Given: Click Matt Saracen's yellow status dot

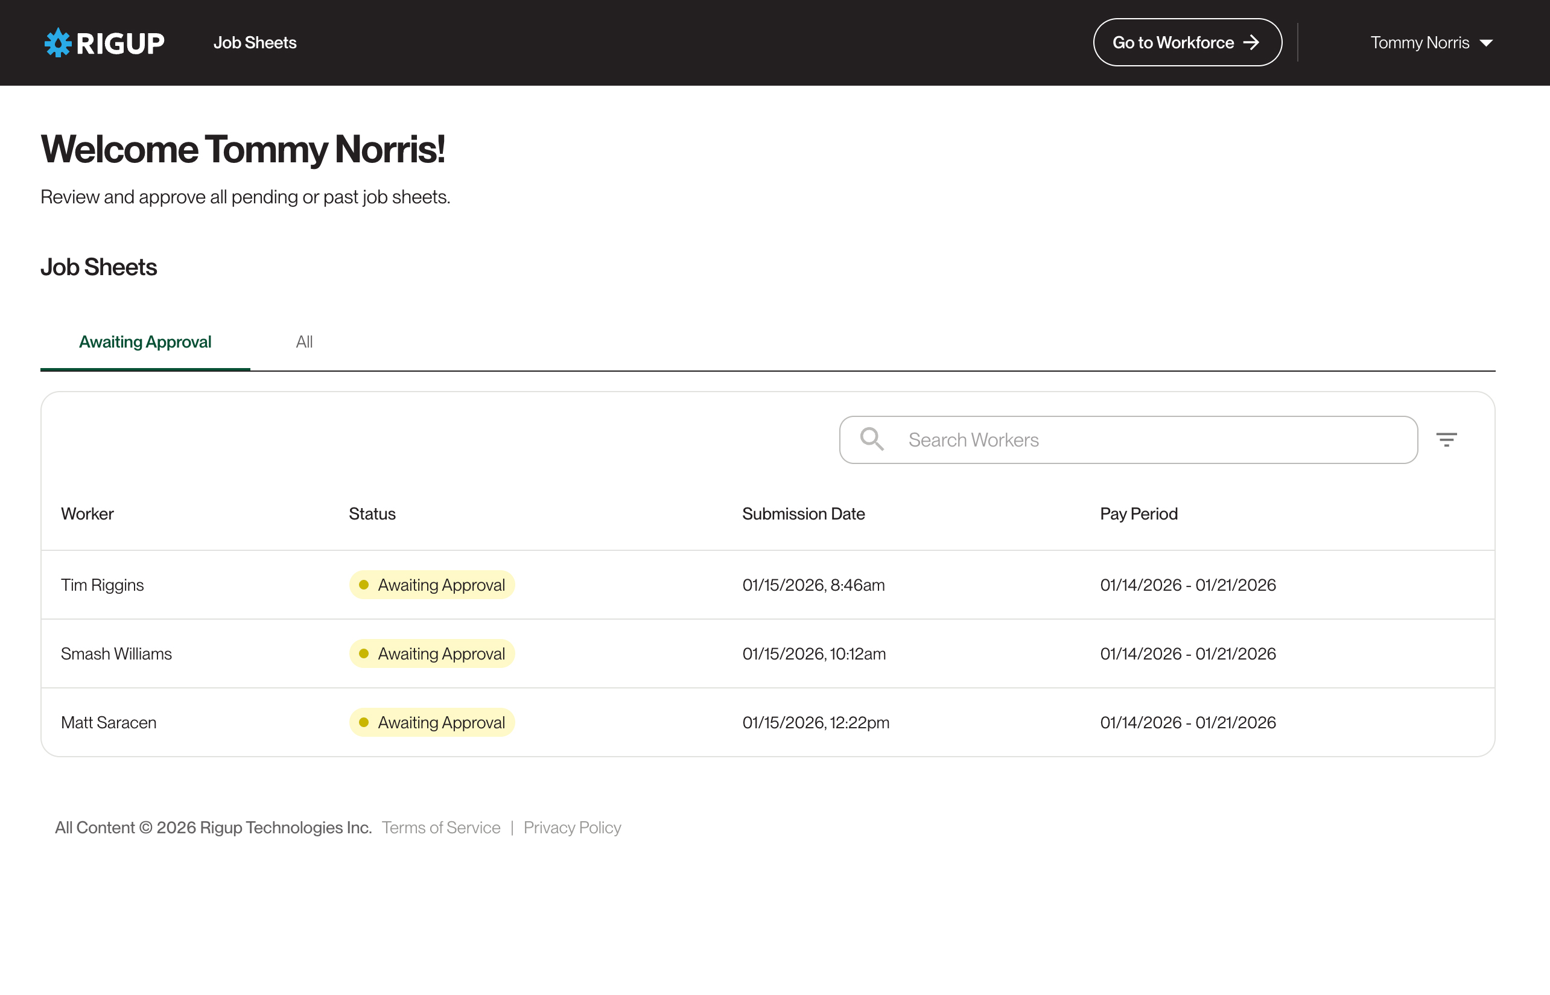Looking at the screenshot, I should click(364, 722).
